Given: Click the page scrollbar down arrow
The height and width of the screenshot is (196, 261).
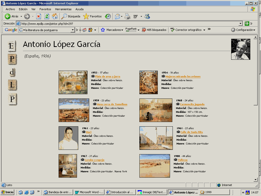Looking at the screenshot, I should coord(256,180).
